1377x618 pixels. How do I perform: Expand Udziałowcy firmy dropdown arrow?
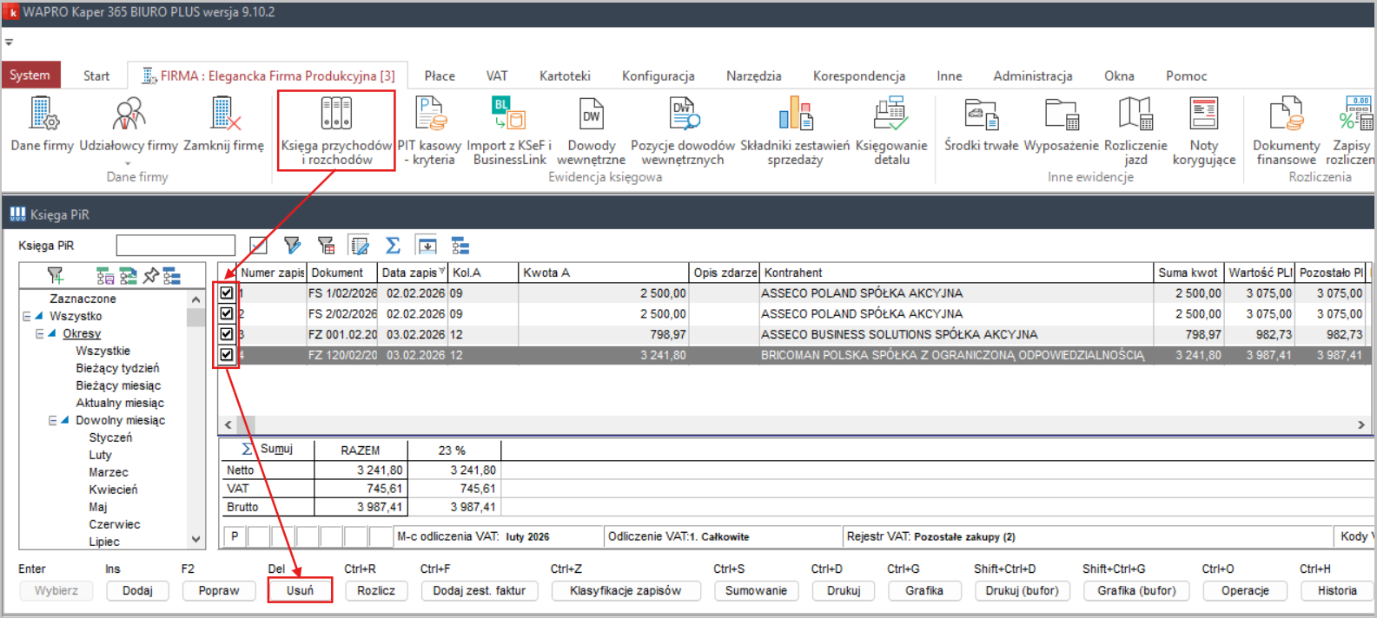(128, 163)
